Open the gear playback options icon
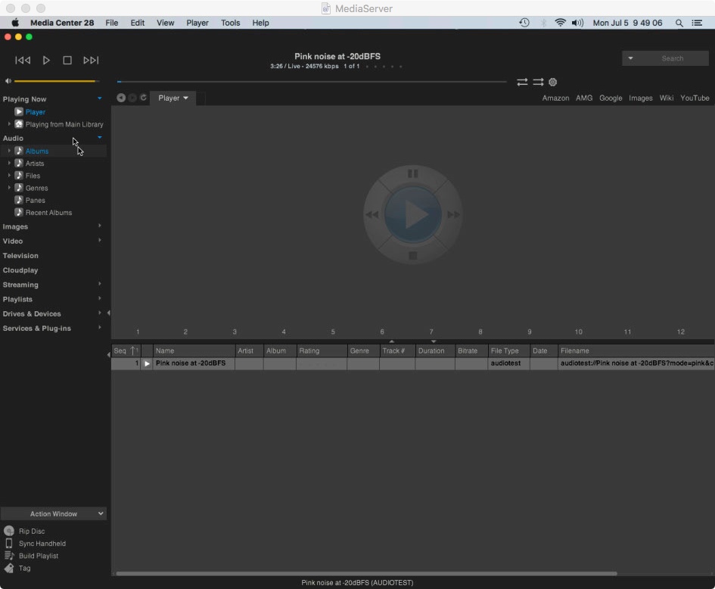 tap(552, 82)
